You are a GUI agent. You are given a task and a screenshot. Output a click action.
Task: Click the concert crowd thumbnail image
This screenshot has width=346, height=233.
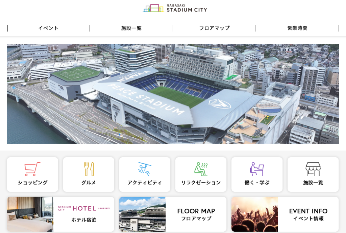coord(255,214)
